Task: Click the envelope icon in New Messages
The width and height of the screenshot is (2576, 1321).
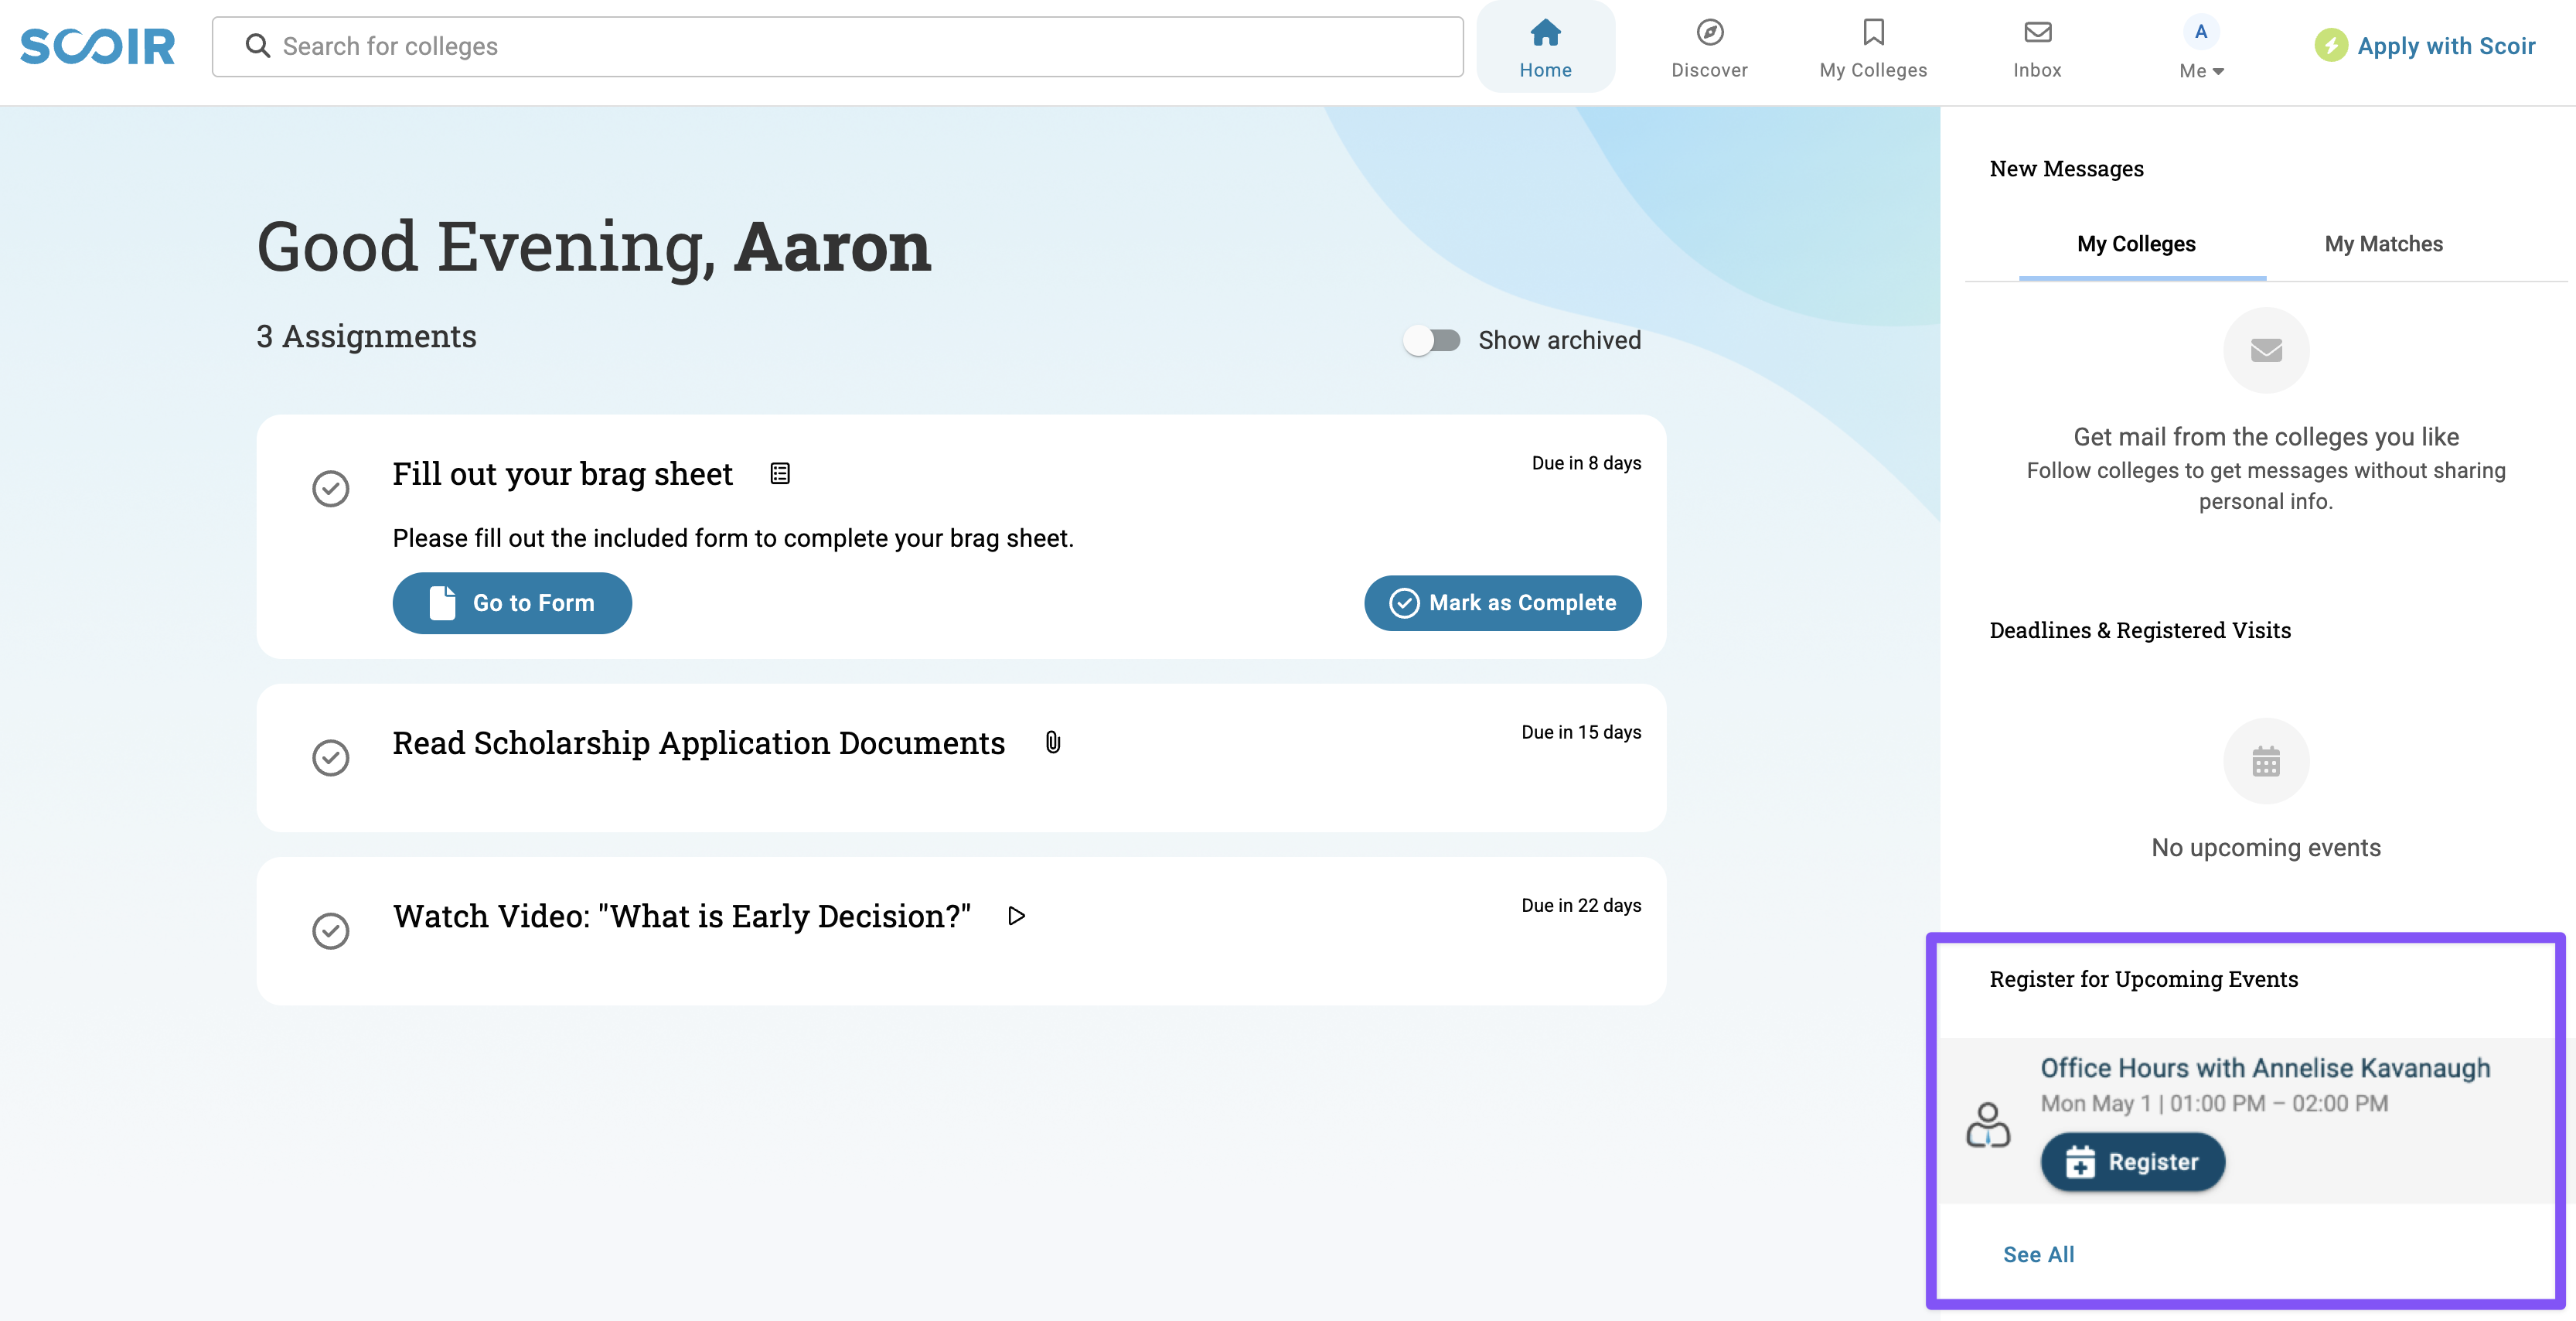Action: pos(2266,350)
